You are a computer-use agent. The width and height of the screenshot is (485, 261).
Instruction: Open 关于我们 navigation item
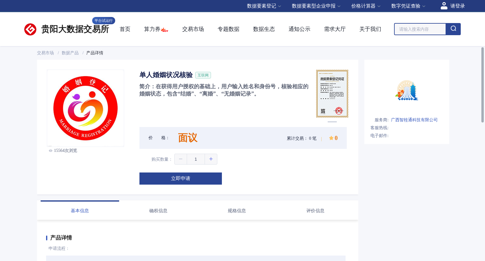pos(370,29)
